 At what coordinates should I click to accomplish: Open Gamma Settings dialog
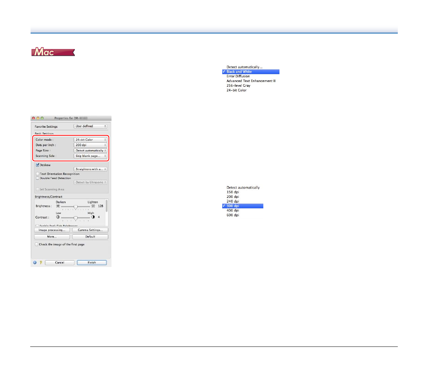pos(90,230)
